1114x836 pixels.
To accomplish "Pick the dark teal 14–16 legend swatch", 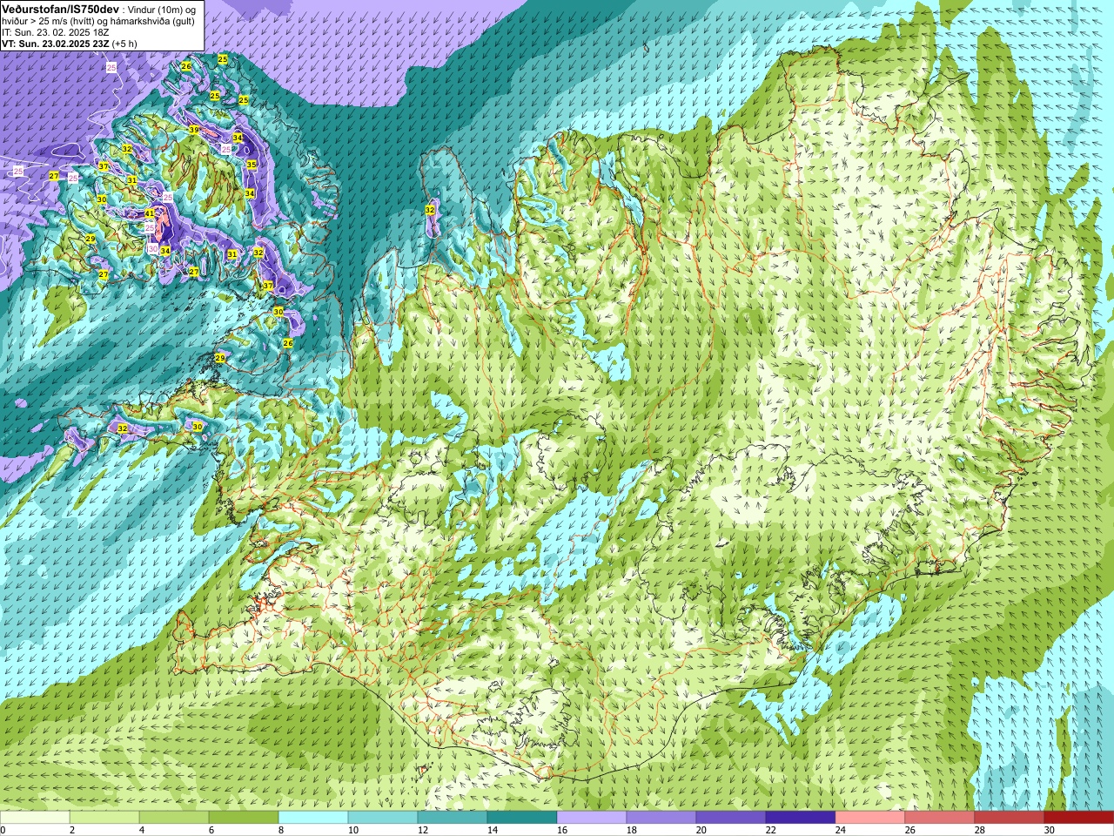I will tap(522, 818).
